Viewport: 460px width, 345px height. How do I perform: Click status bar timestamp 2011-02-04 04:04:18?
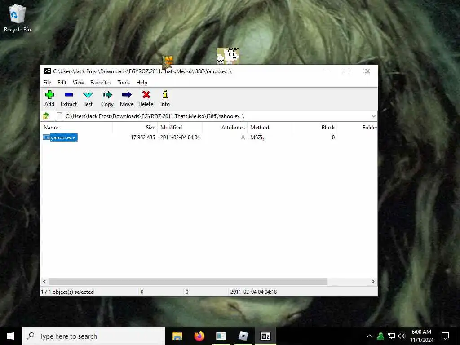pos(253,292)
